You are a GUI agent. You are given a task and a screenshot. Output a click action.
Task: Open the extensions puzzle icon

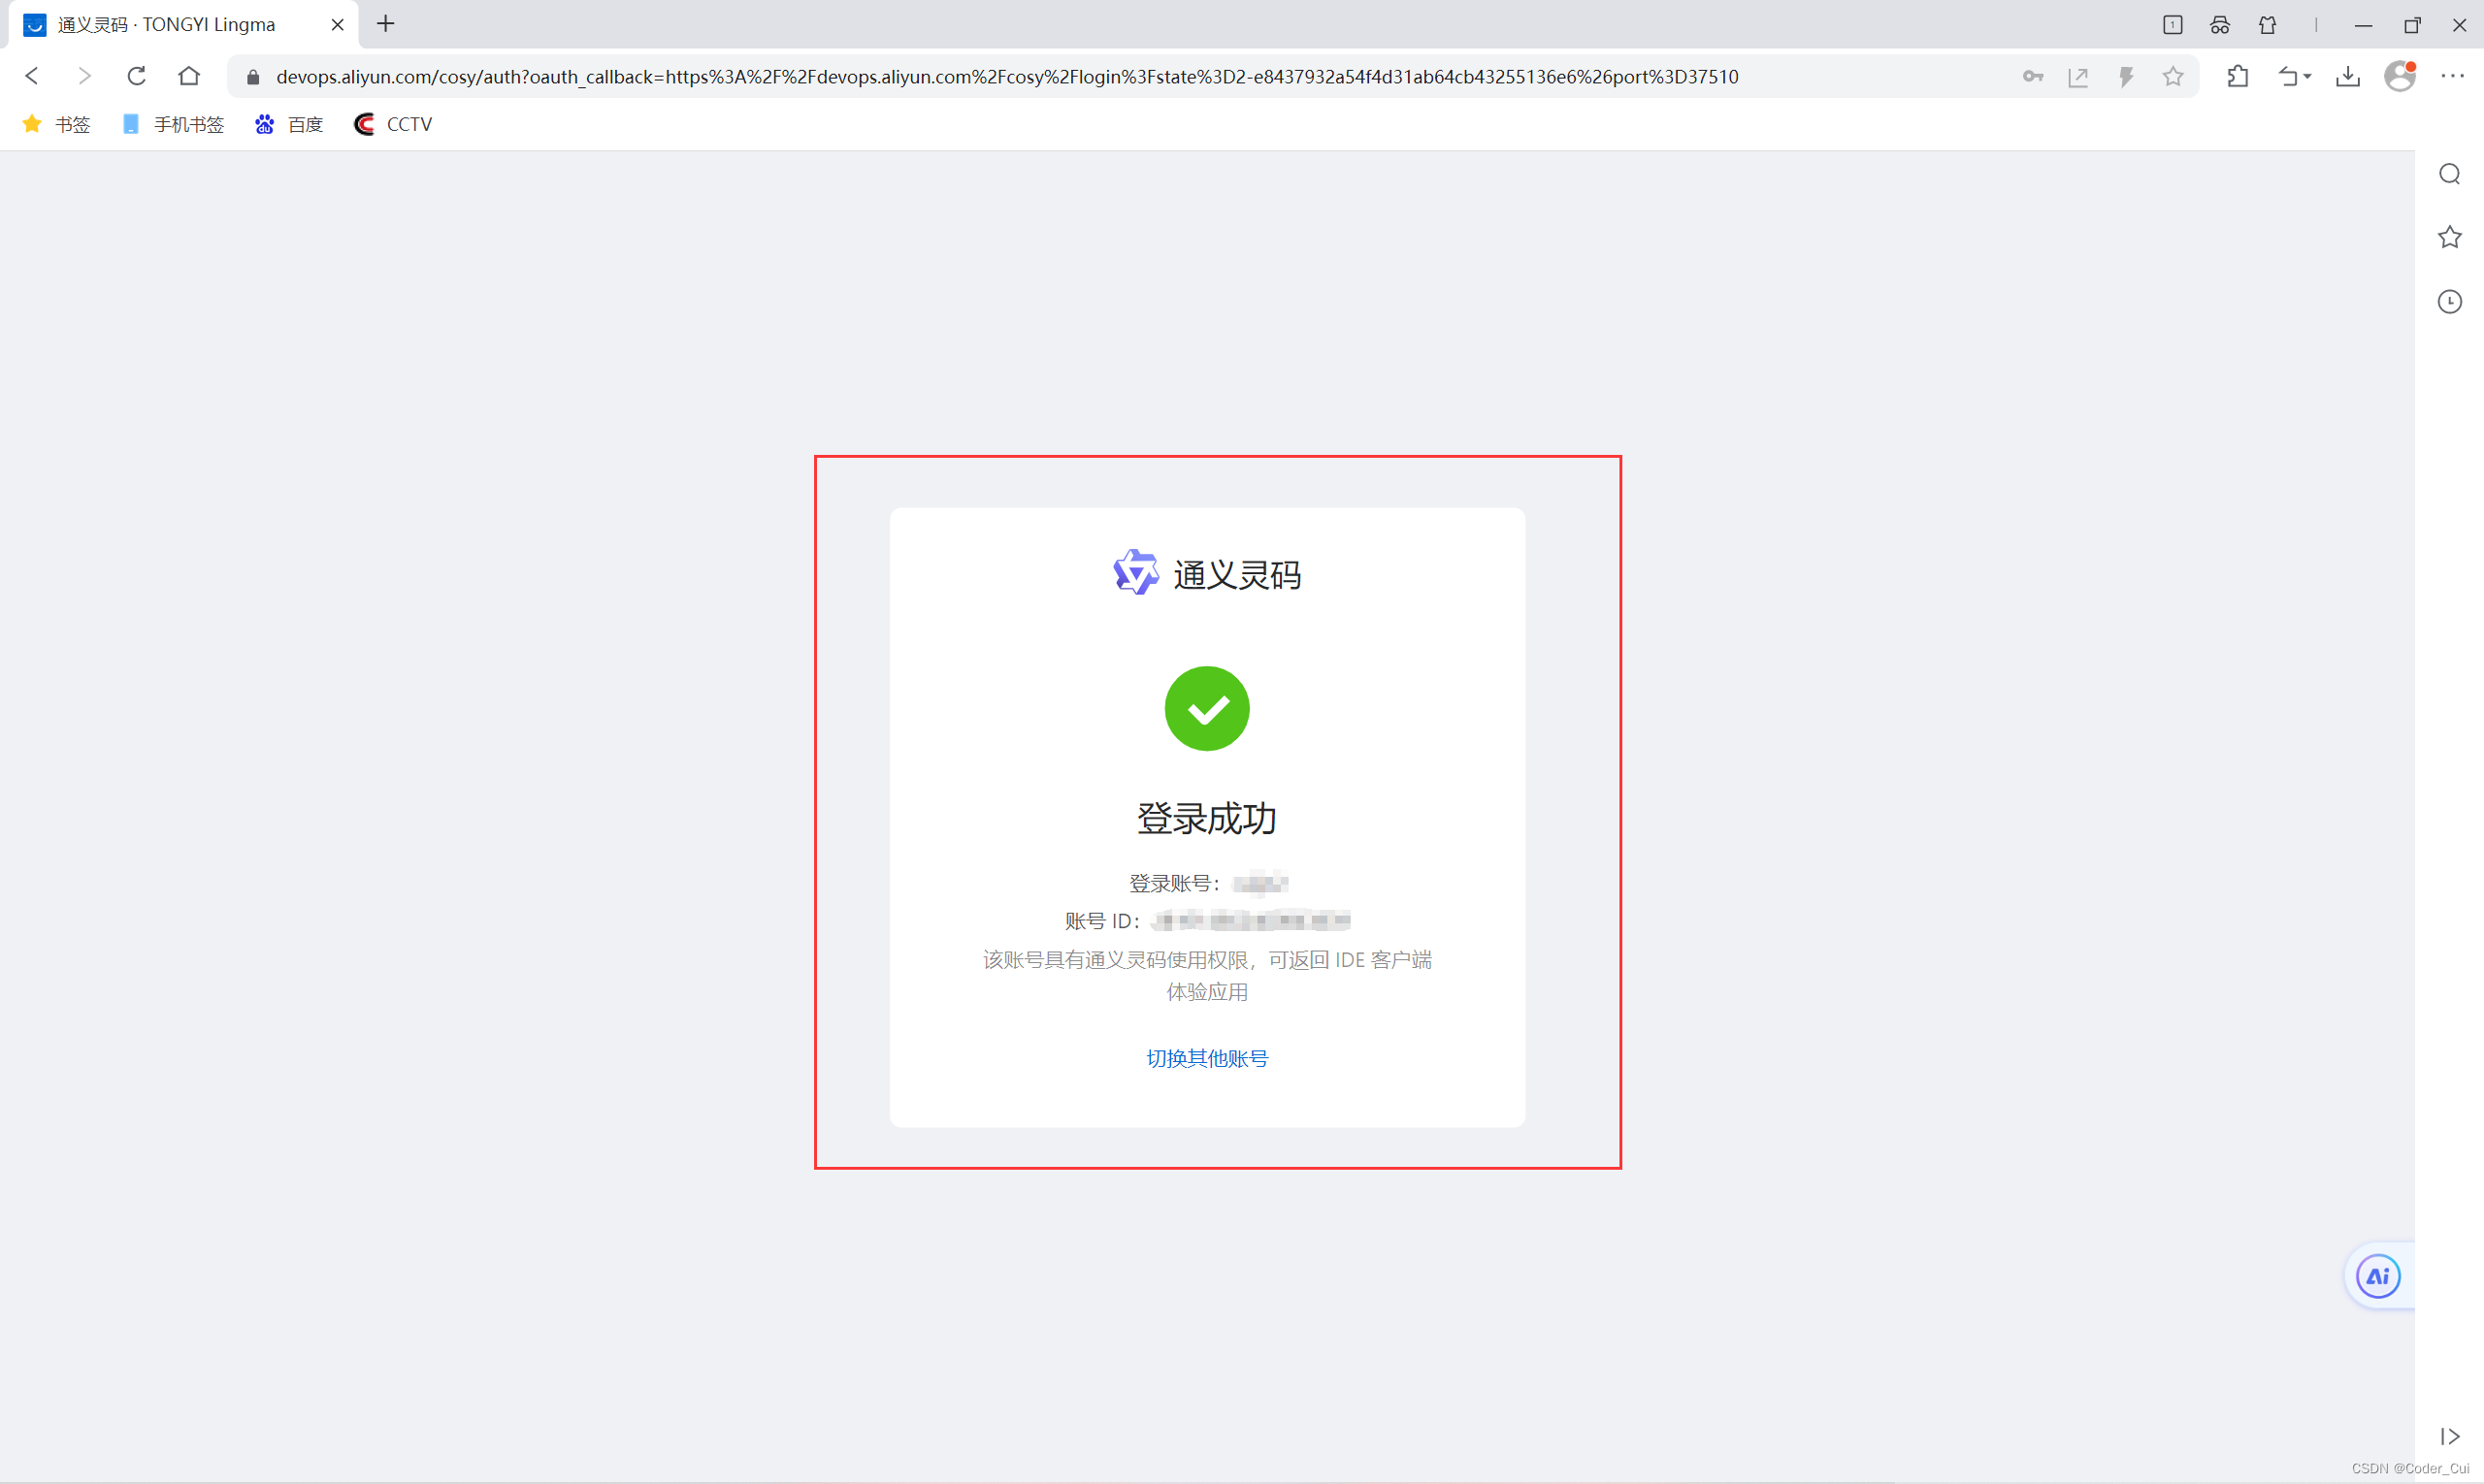click(x=2238, y=76)
